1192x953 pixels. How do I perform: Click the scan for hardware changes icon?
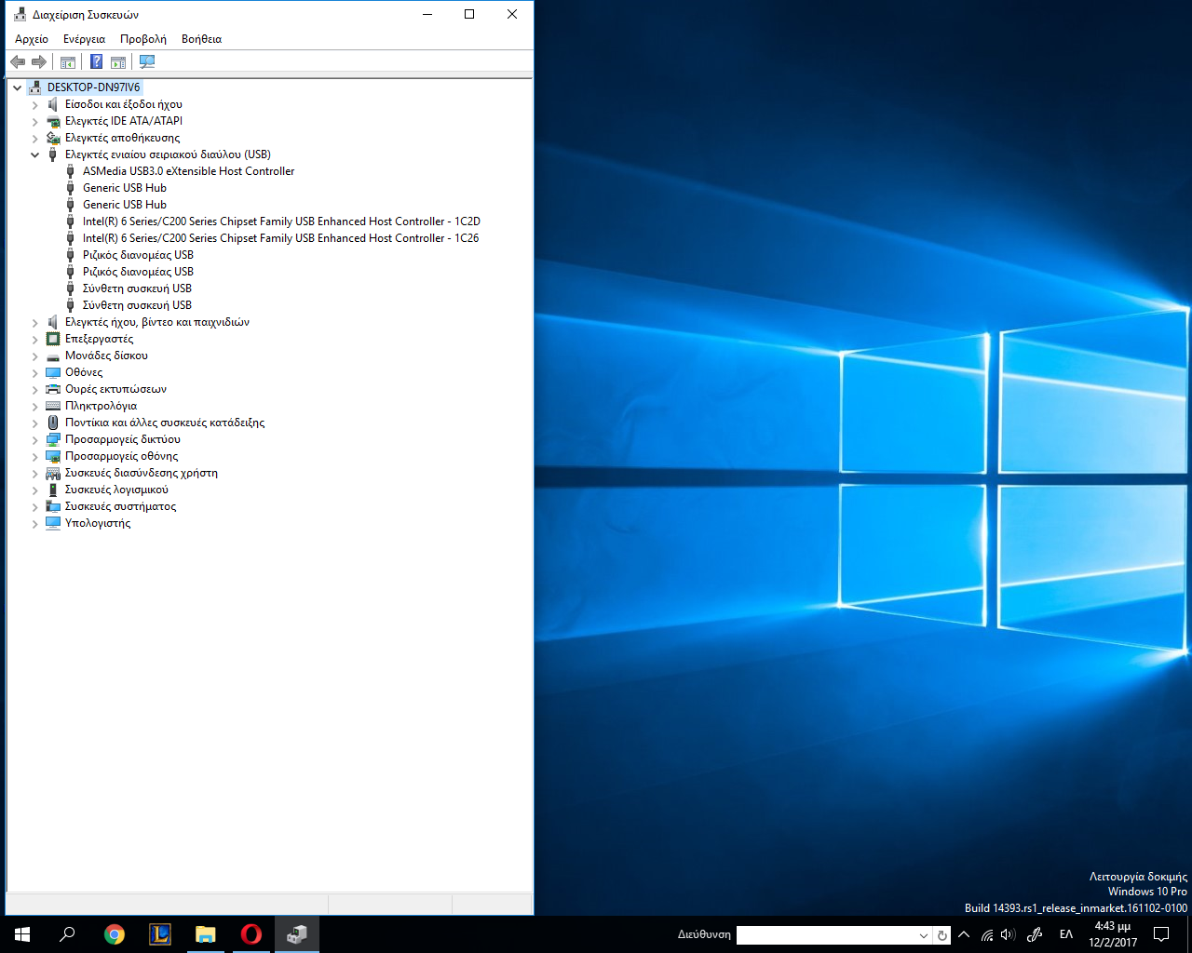147,61
